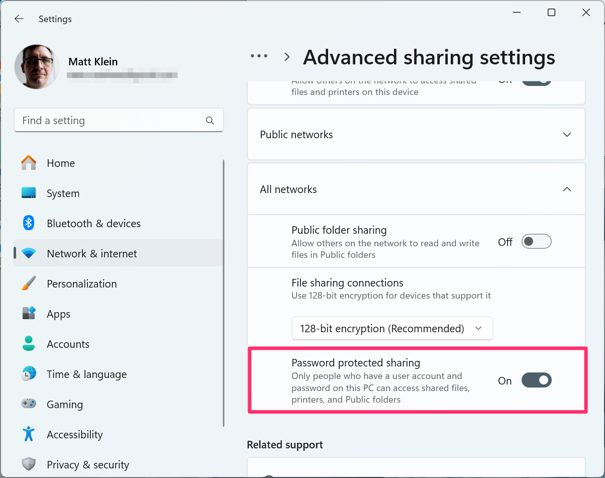This screenshot has height=478, width=605.
Task: Open the breadcrumb ellipsis menu
Action: pyautogui.click(x=259, y=56)
